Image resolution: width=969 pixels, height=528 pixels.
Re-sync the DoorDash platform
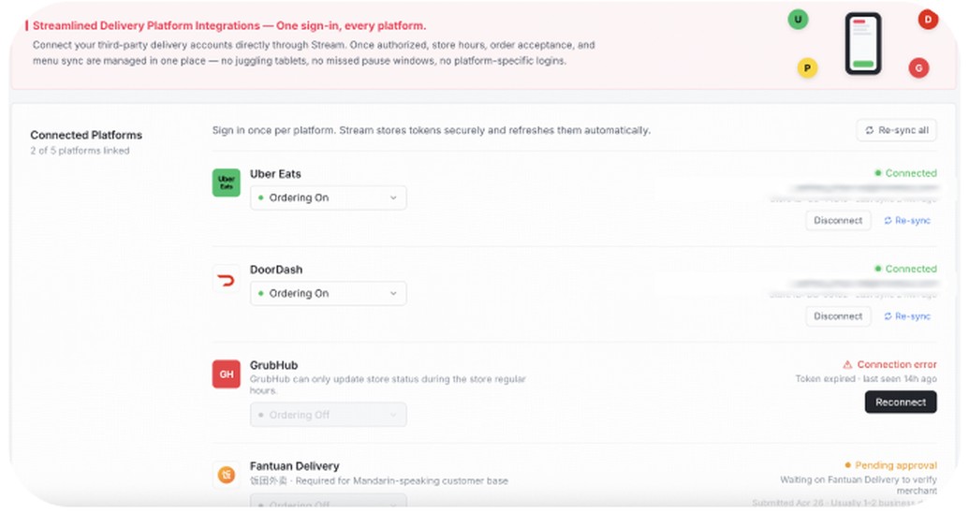pos(906,316)
